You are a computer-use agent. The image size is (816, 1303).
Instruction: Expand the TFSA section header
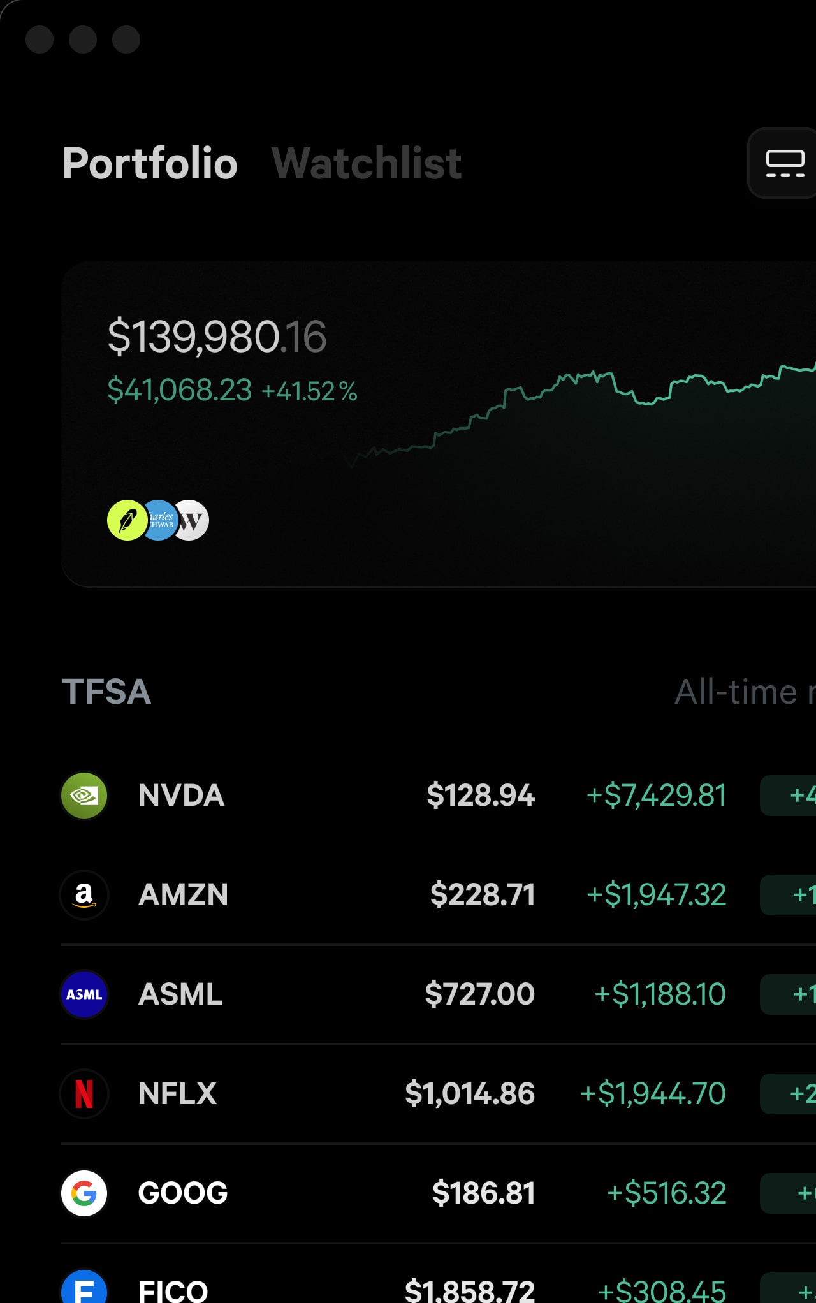coord(107,692)
